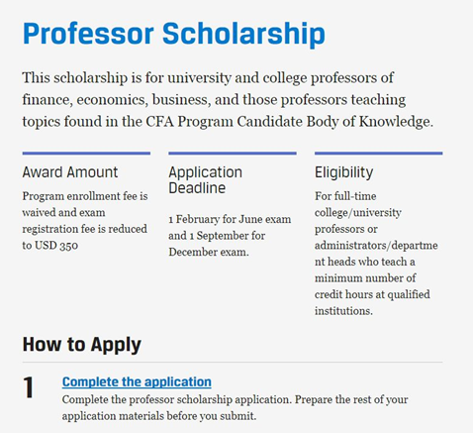Click the text 'credit hours at qualified'

click(x=372, y=294)
